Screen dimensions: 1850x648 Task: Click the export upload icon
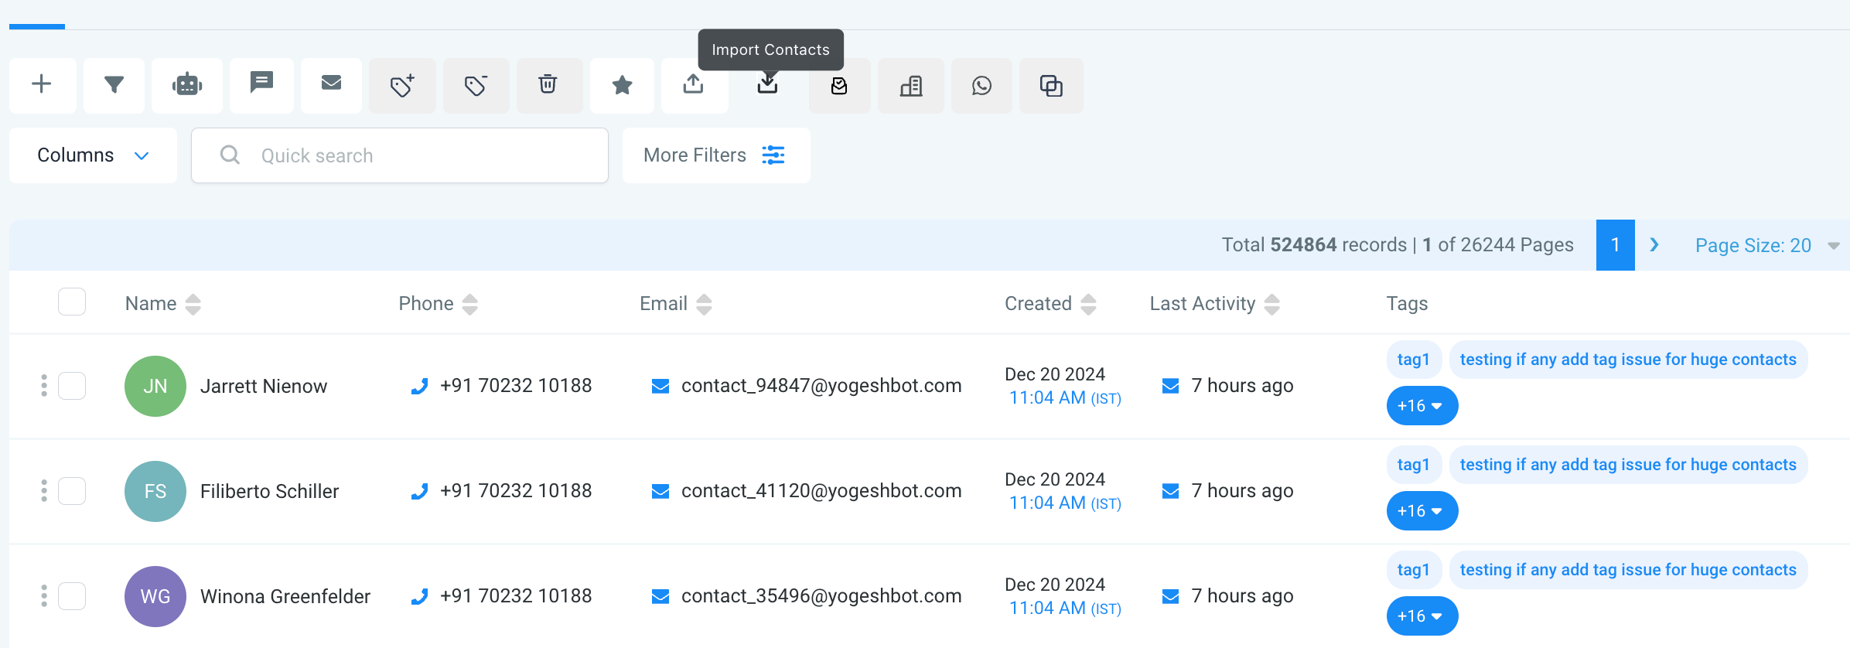coord(694,85)
